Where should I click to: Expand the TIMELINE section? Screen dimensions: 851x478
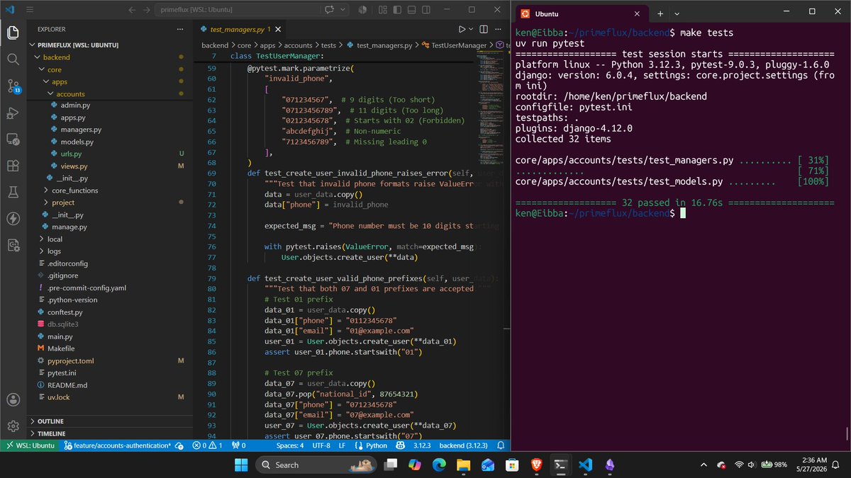[x=110, y=433]
